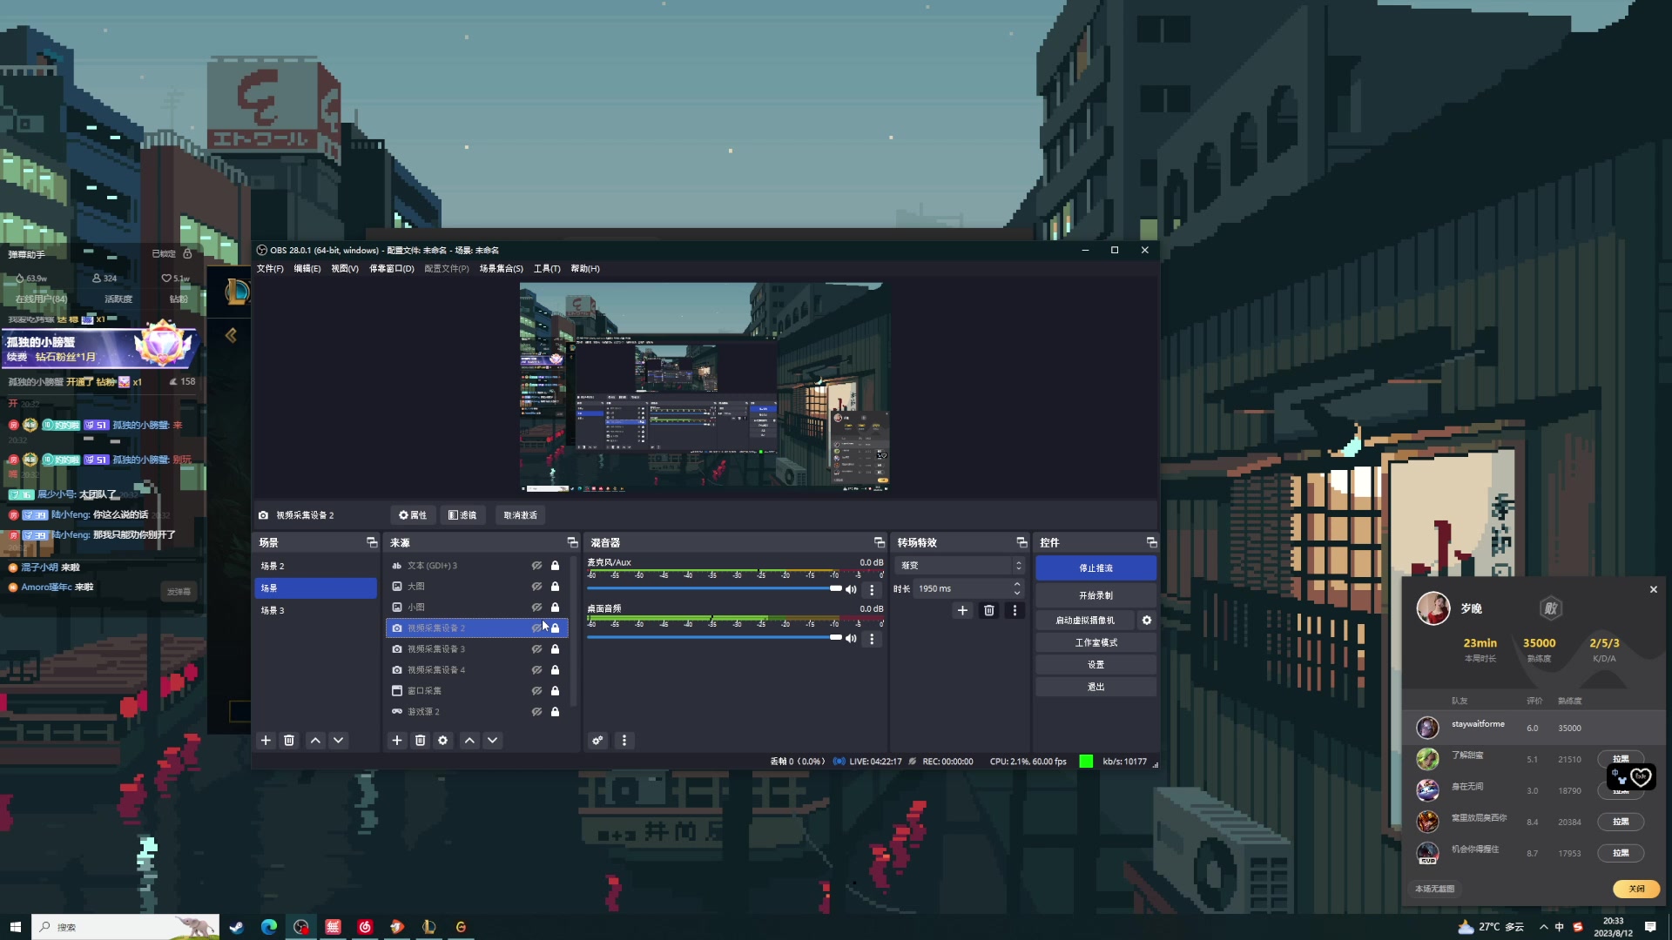The image size is (1672, 940).
Task: Unlock the 大图 source lock
Action: click(555, 587)
